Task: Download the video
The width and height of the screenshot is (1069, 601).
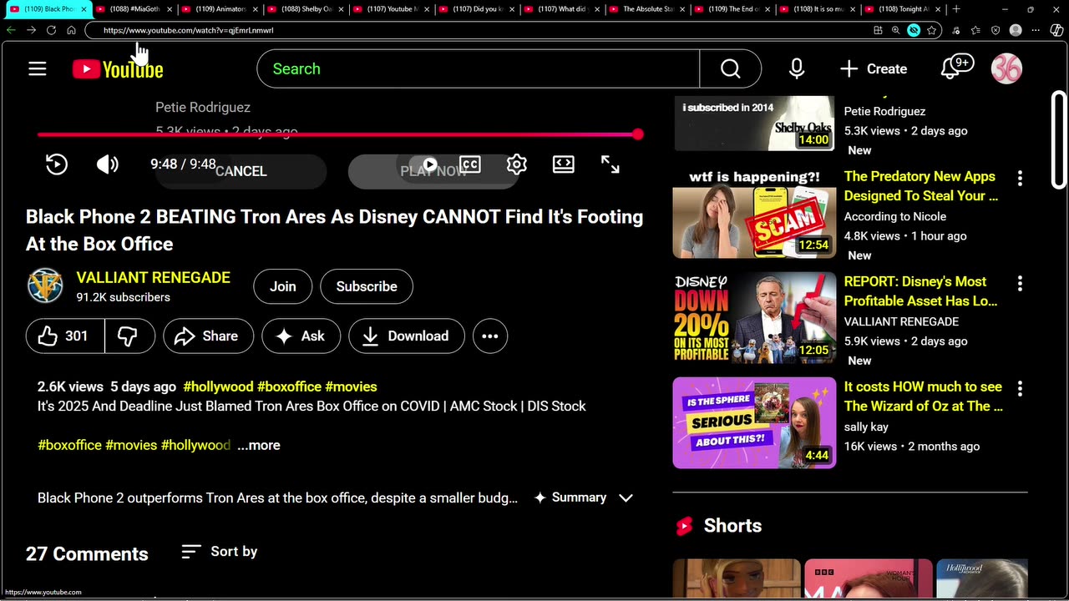Action: click(407, 336)
